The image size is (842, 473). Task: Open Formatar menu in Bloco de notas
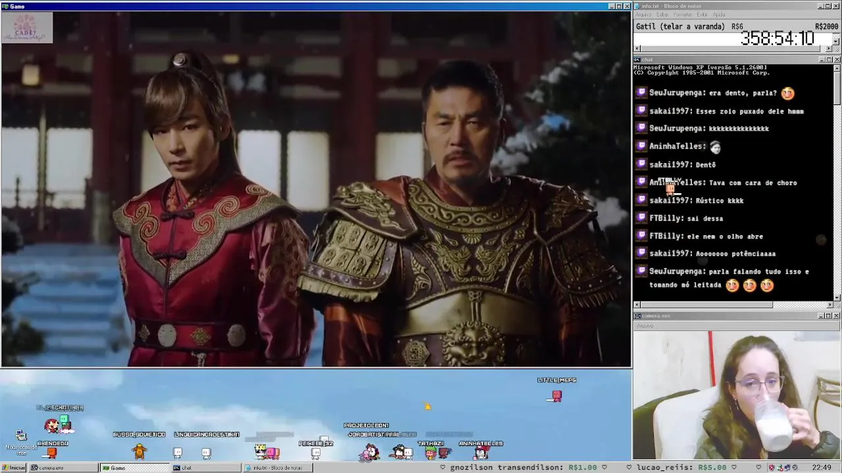point(683,14)
